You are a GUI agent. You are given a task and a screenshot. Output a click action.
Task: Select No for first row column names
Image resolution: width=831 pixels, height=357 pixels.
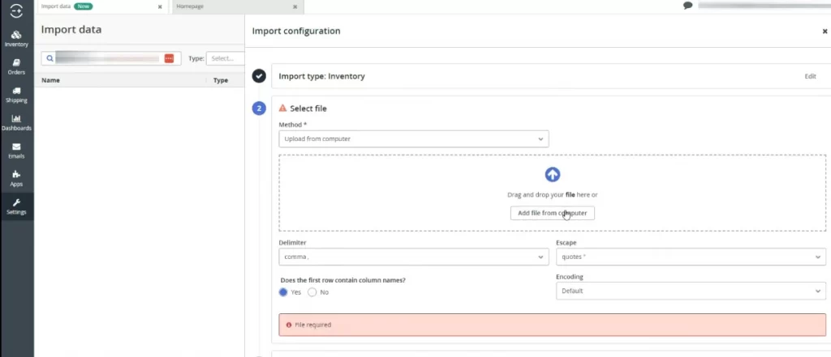[x=312, y=292]
